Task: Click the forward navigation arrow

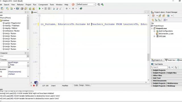Action: click(x=73, y=8)
